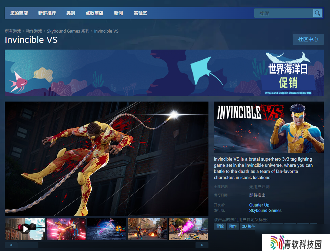Viewport: 330px width, 251px height.
Task: Open 实验室 section
Action: 140,13
